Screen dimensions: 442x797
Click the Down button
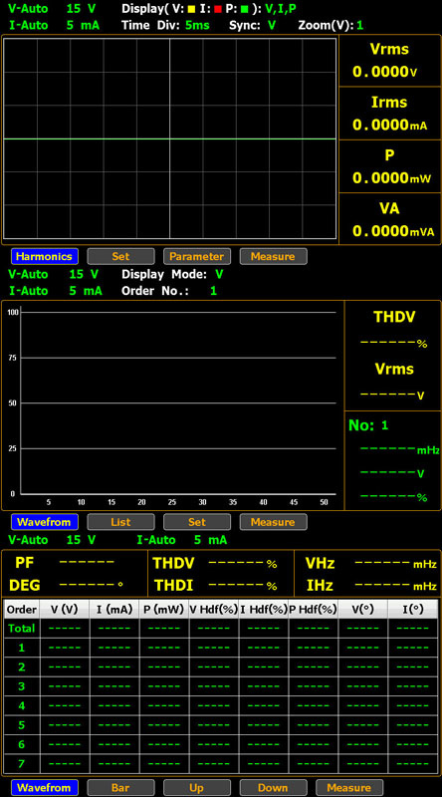pyautogui.click(x=274, y=788)
